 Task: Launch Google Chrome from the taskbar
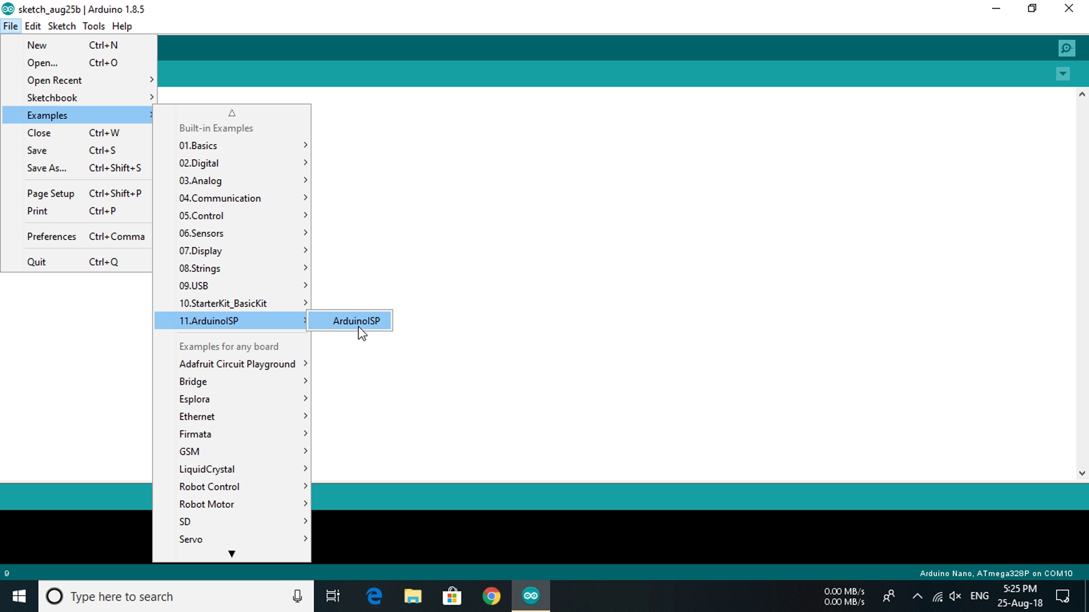coord(491,596)
